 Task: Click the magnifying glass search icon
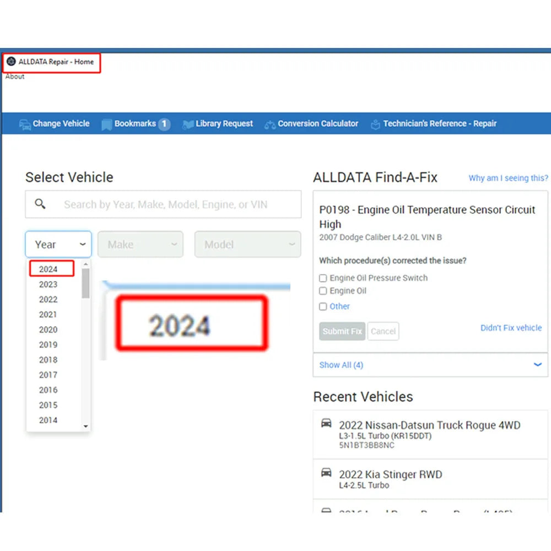point(40,203)
